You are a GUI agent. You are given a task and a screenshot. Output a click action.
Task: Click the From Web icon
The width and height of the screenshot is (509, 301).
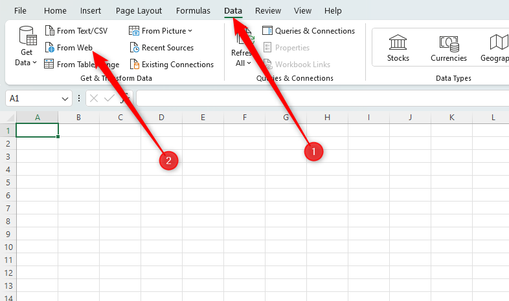click(50, 48)
